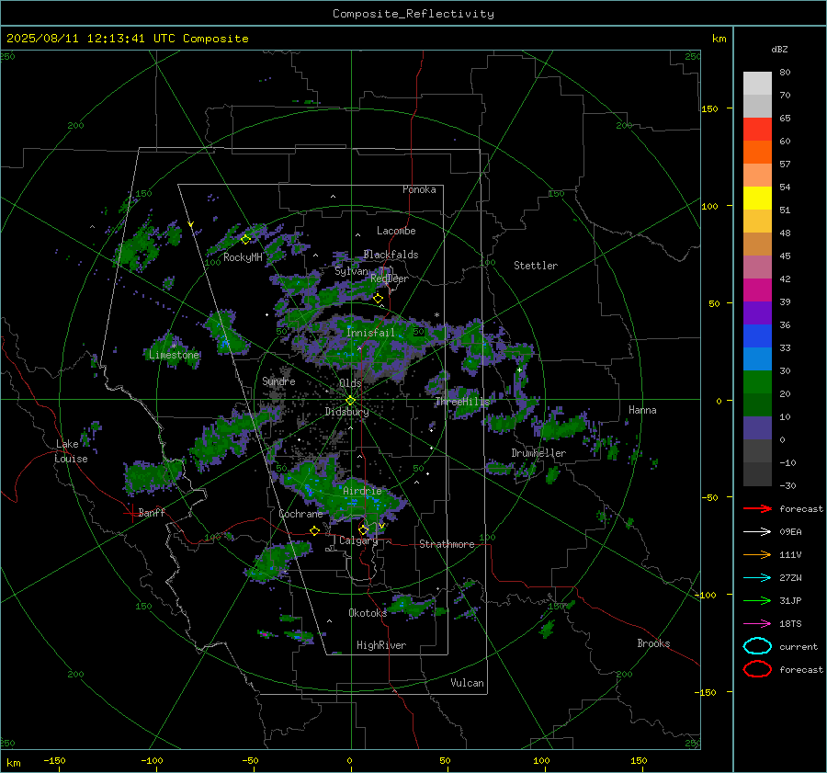Screen dimensions: 827x773
Task: Click the yellow diamond marker near RockyMH
Action: pos(245,240)
